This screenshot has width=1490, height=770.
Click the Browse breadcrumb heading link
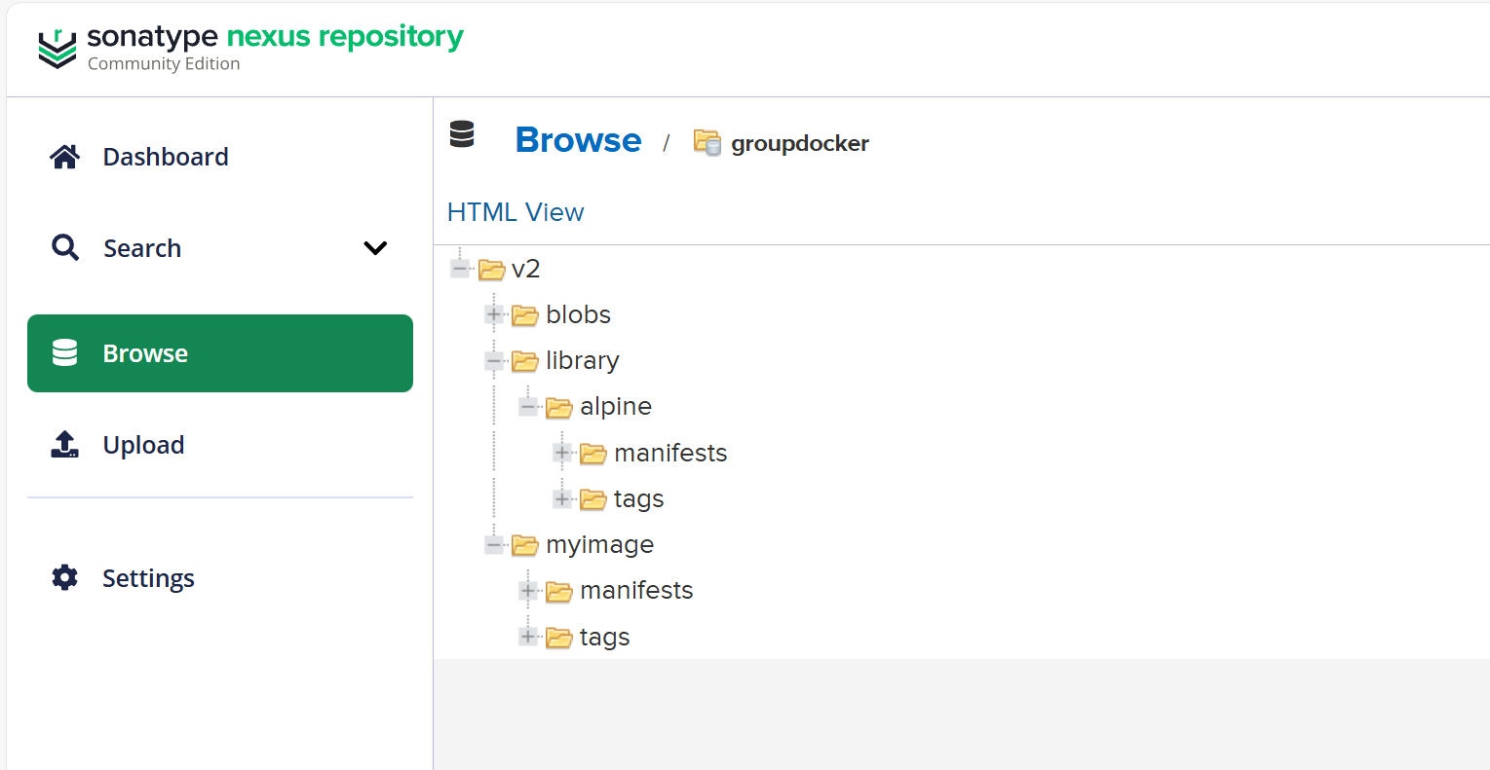tap(578, 140)
